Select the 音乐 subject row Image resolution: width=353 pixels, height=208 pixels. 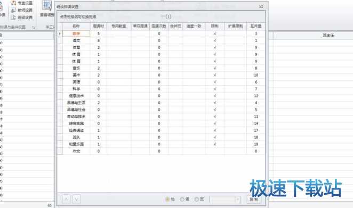point(161,68)
